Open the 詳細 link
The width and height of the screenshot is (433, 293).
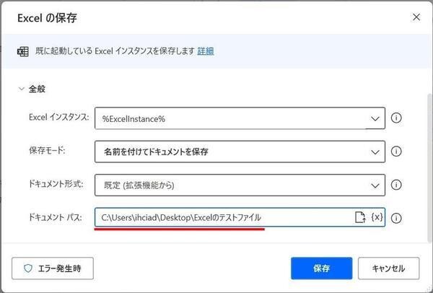[206, 51]
